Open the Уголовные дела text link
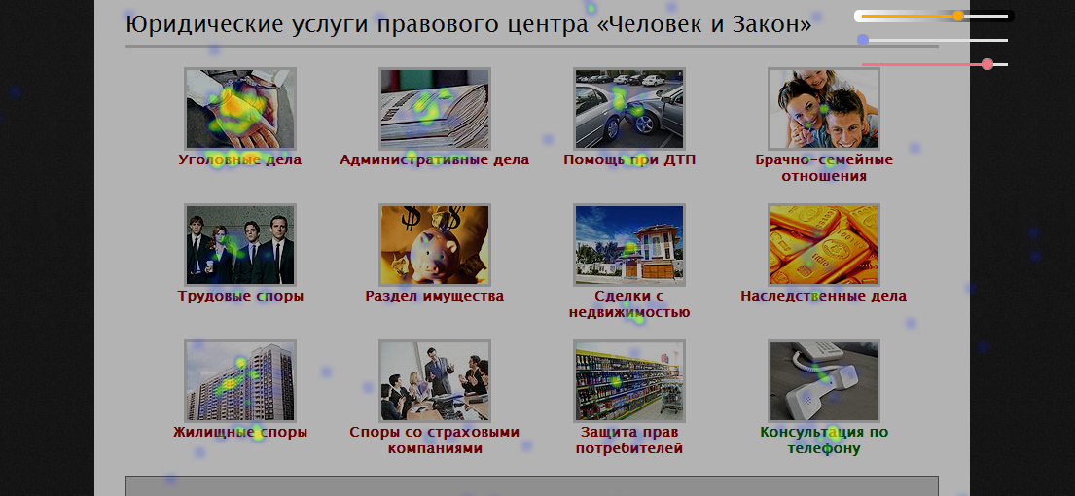The width and height of the screenshot is (1075, 496). 239,160
